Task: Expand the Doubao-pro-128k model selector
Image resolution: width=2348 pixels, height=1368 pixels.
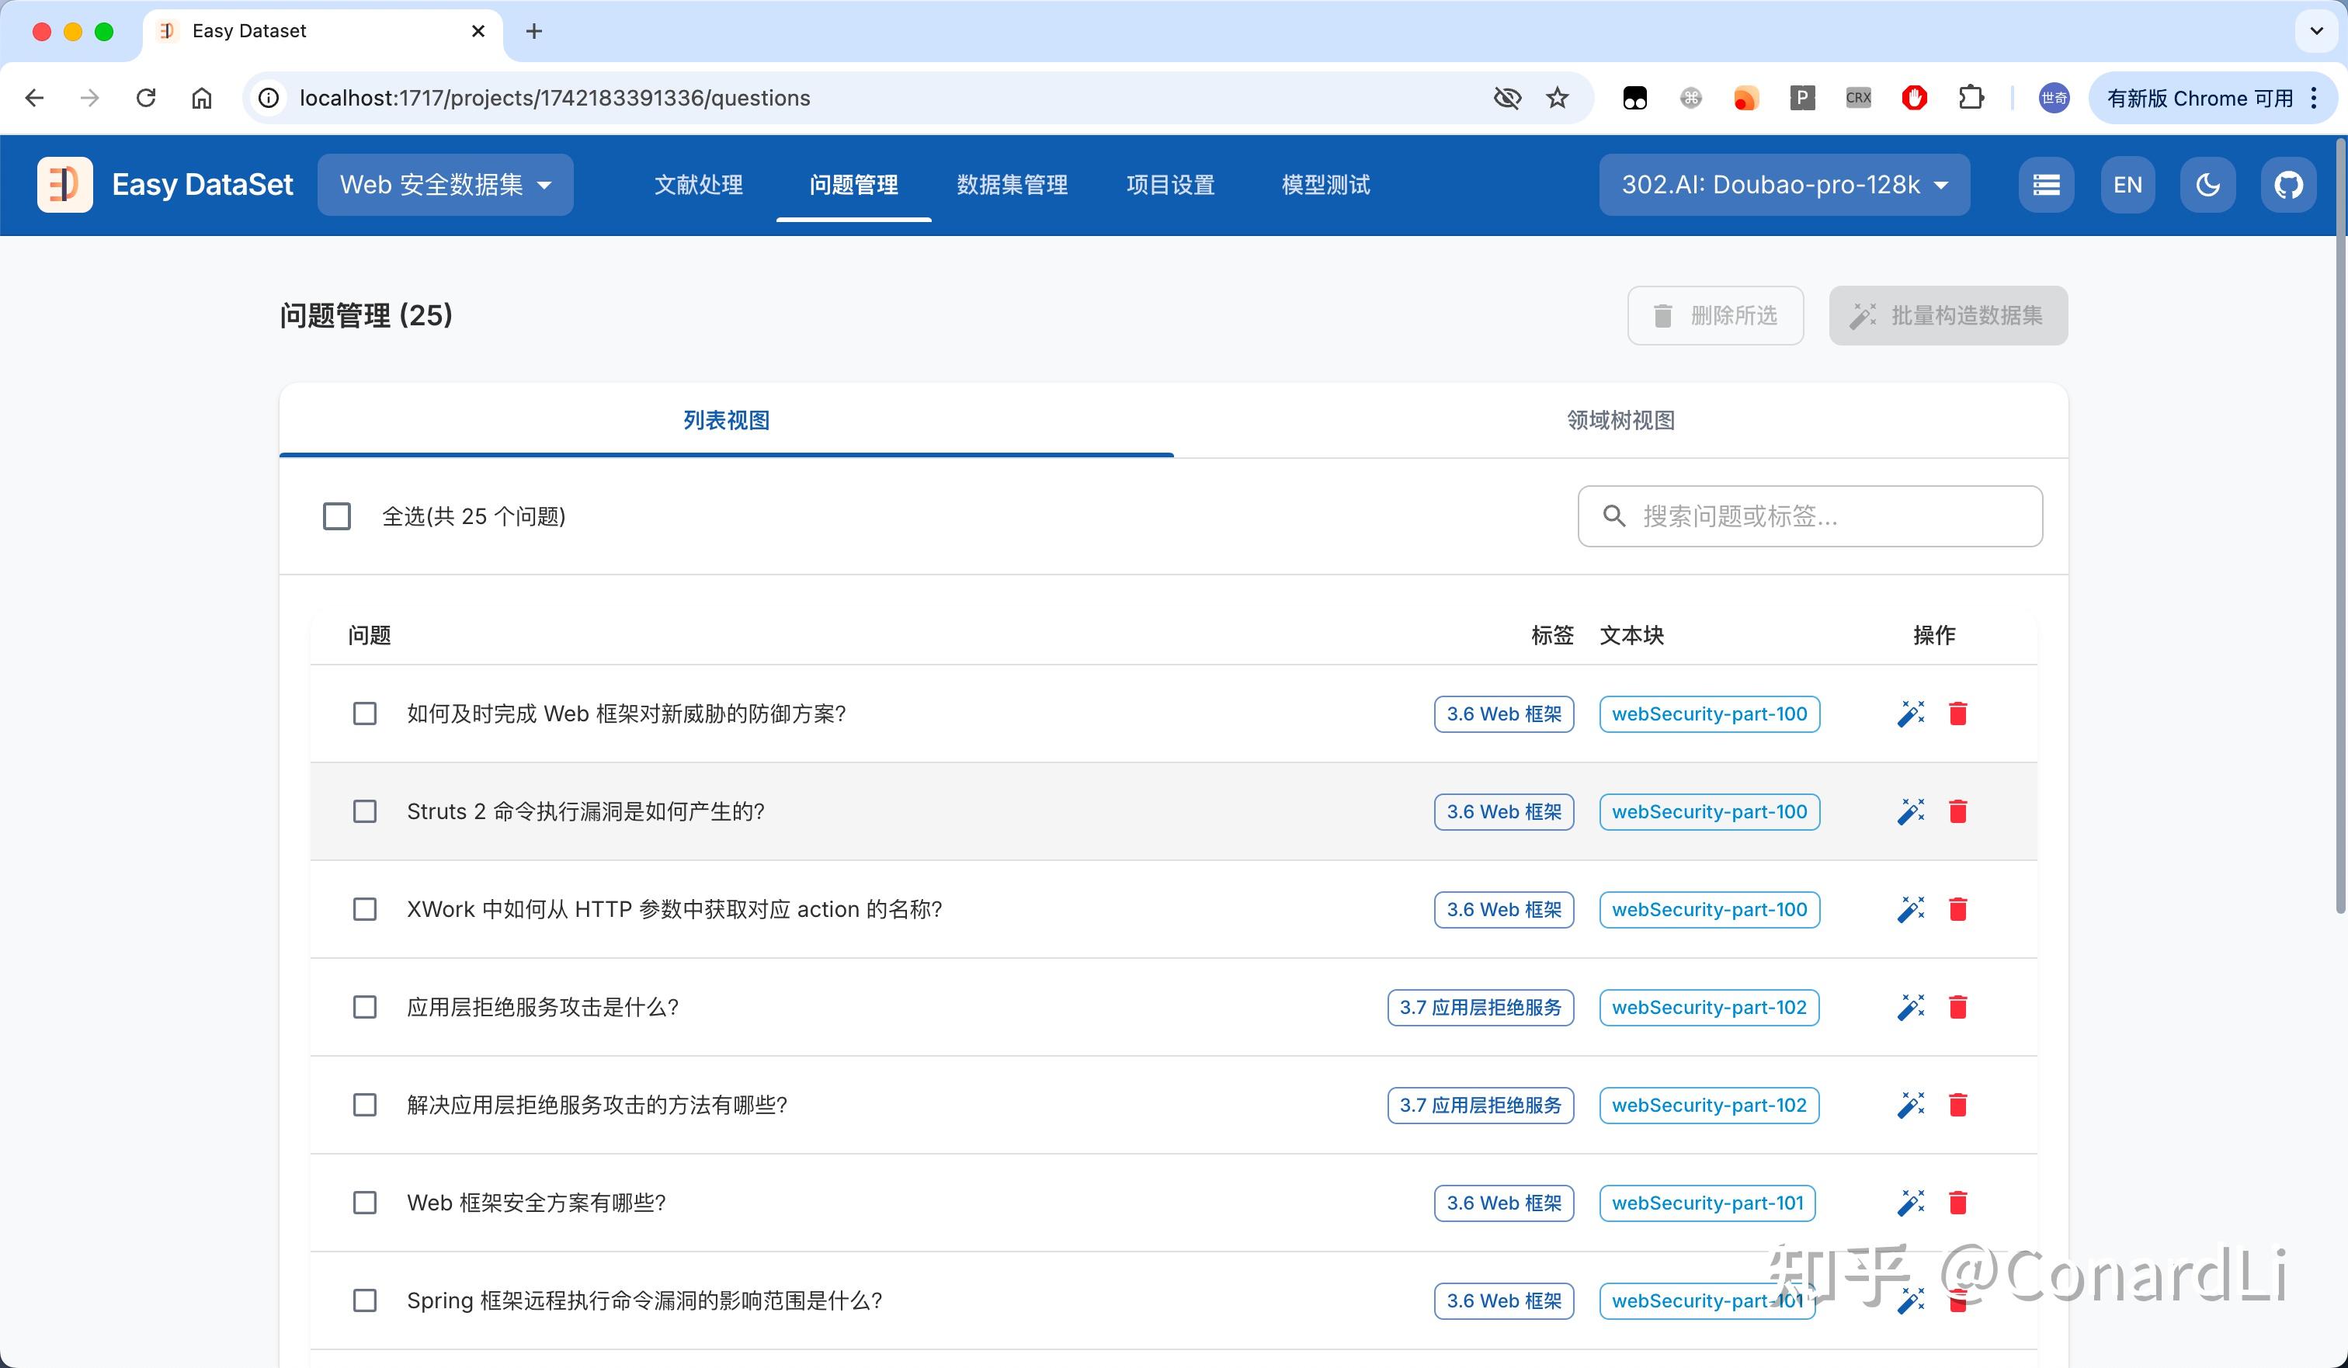Action: coord(1784,185)
